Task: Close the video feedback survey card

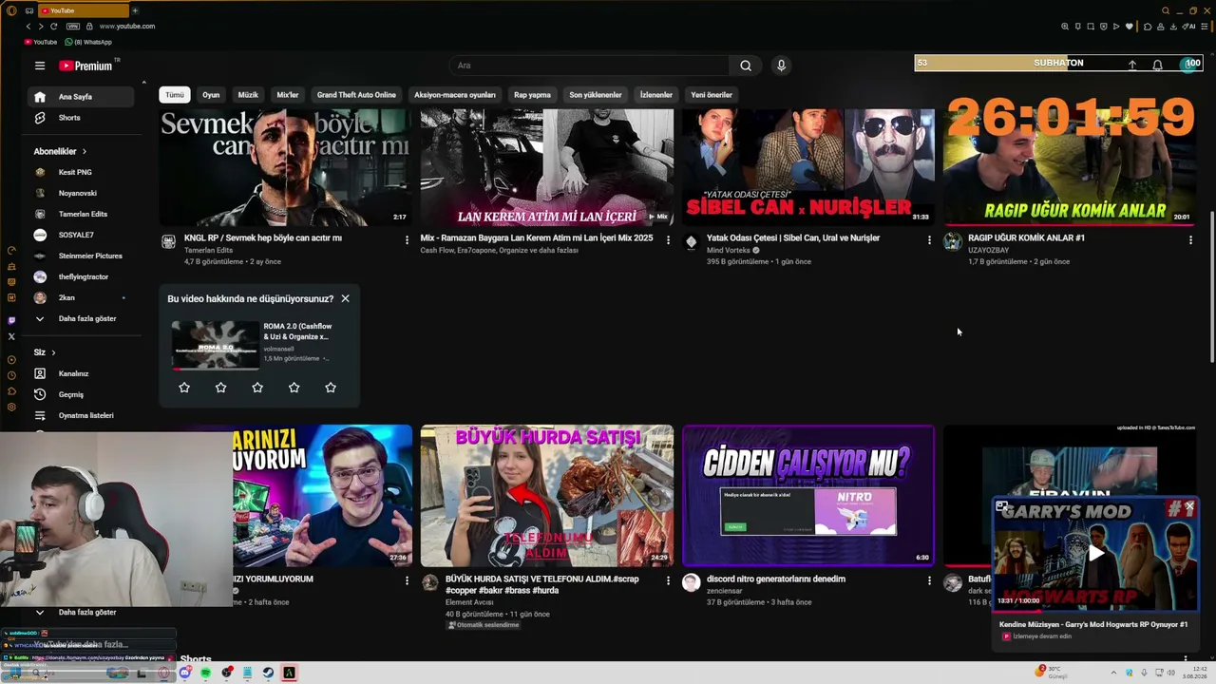Action: (345, 298)
